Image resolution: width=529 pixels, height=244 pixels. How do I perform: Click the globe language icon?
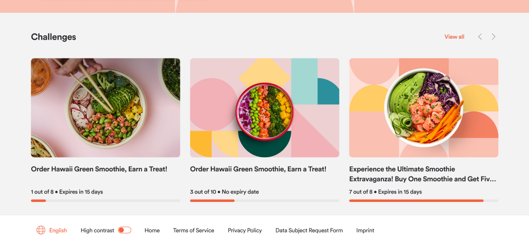tap(41, 230)
